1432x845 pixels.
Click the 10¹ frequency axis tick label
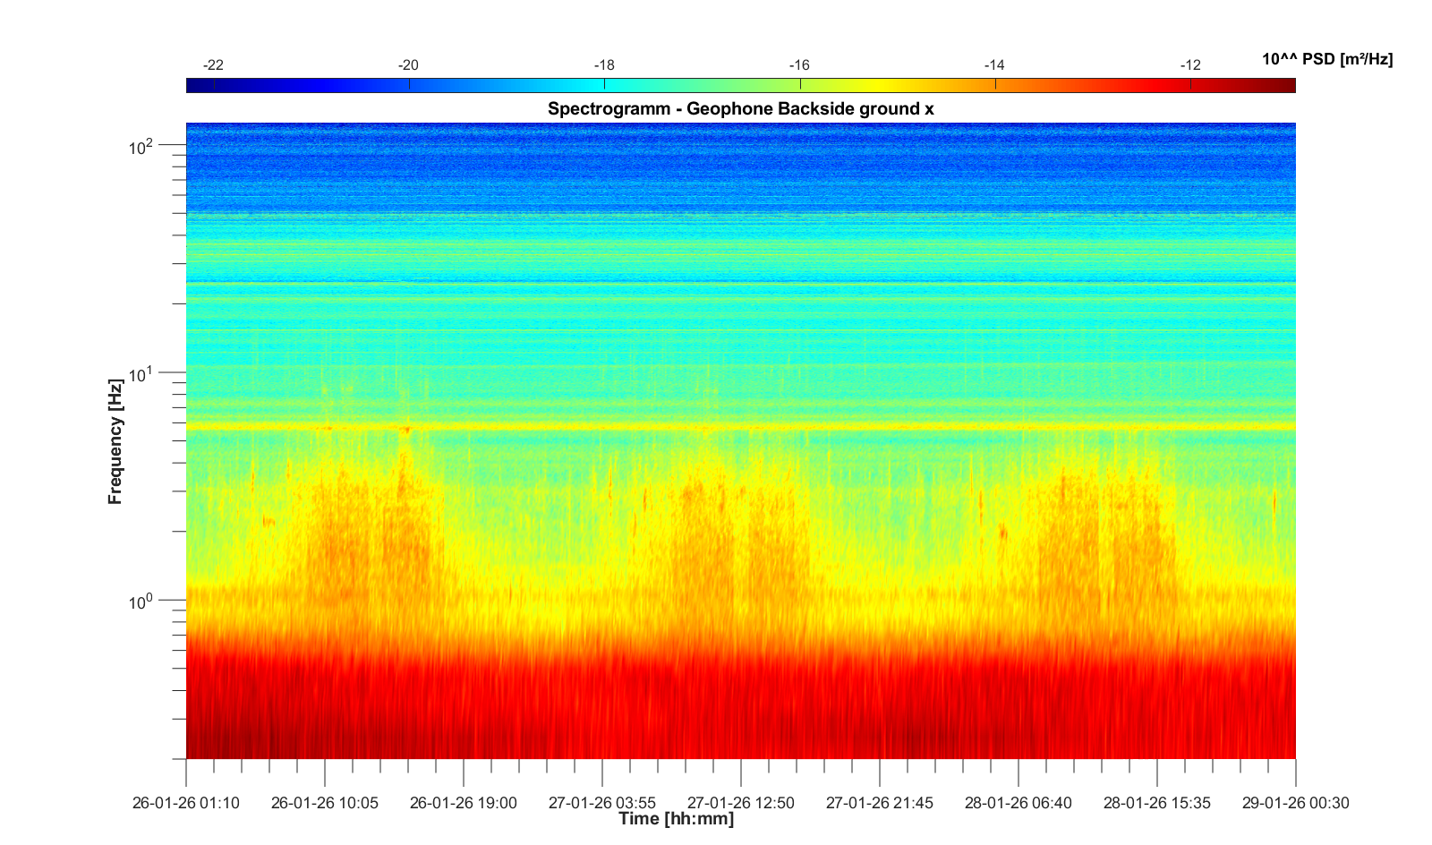[141, 373]
